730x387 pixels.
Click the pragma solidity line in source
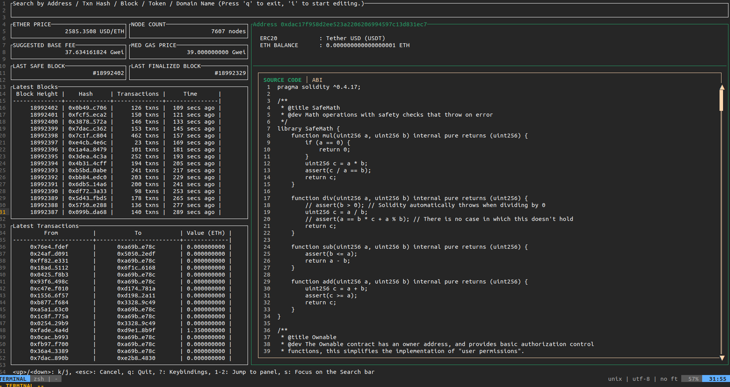coord(319,87)
